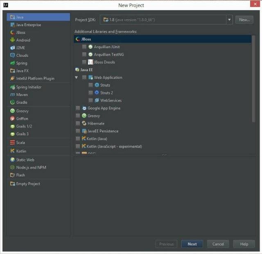Click the Kotlin (Java) icon in frameworks list
Screen dimensions: 262x254
(84, 138)
